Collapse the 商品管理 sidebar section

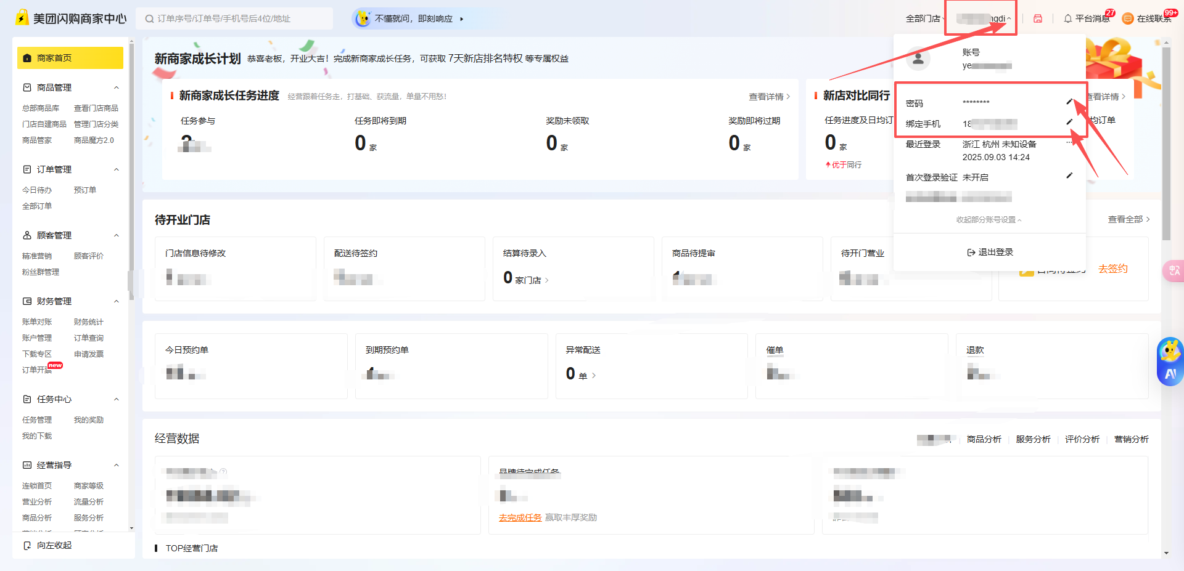116,87
